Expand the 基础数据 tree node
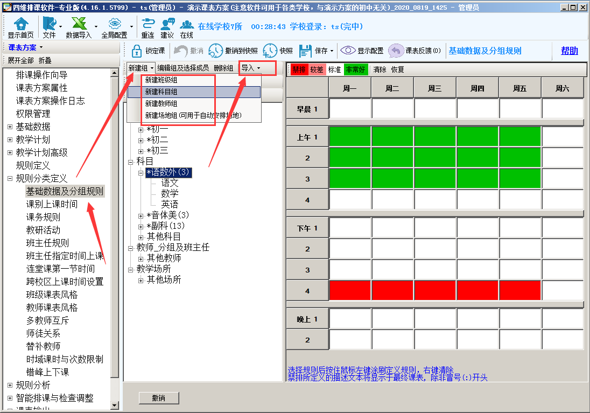 [x=10, y=127]
